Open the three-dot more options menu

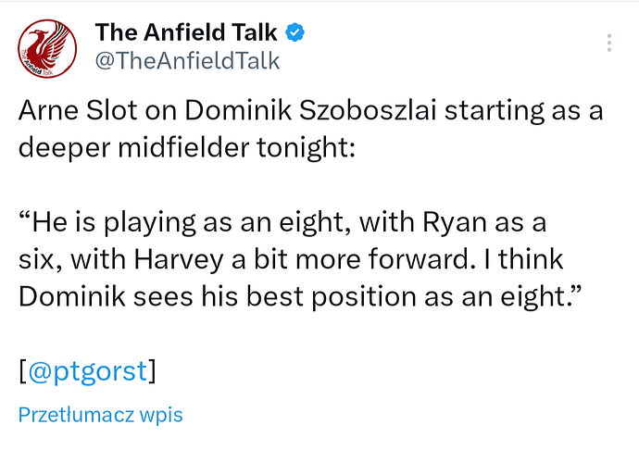(608, 43)
